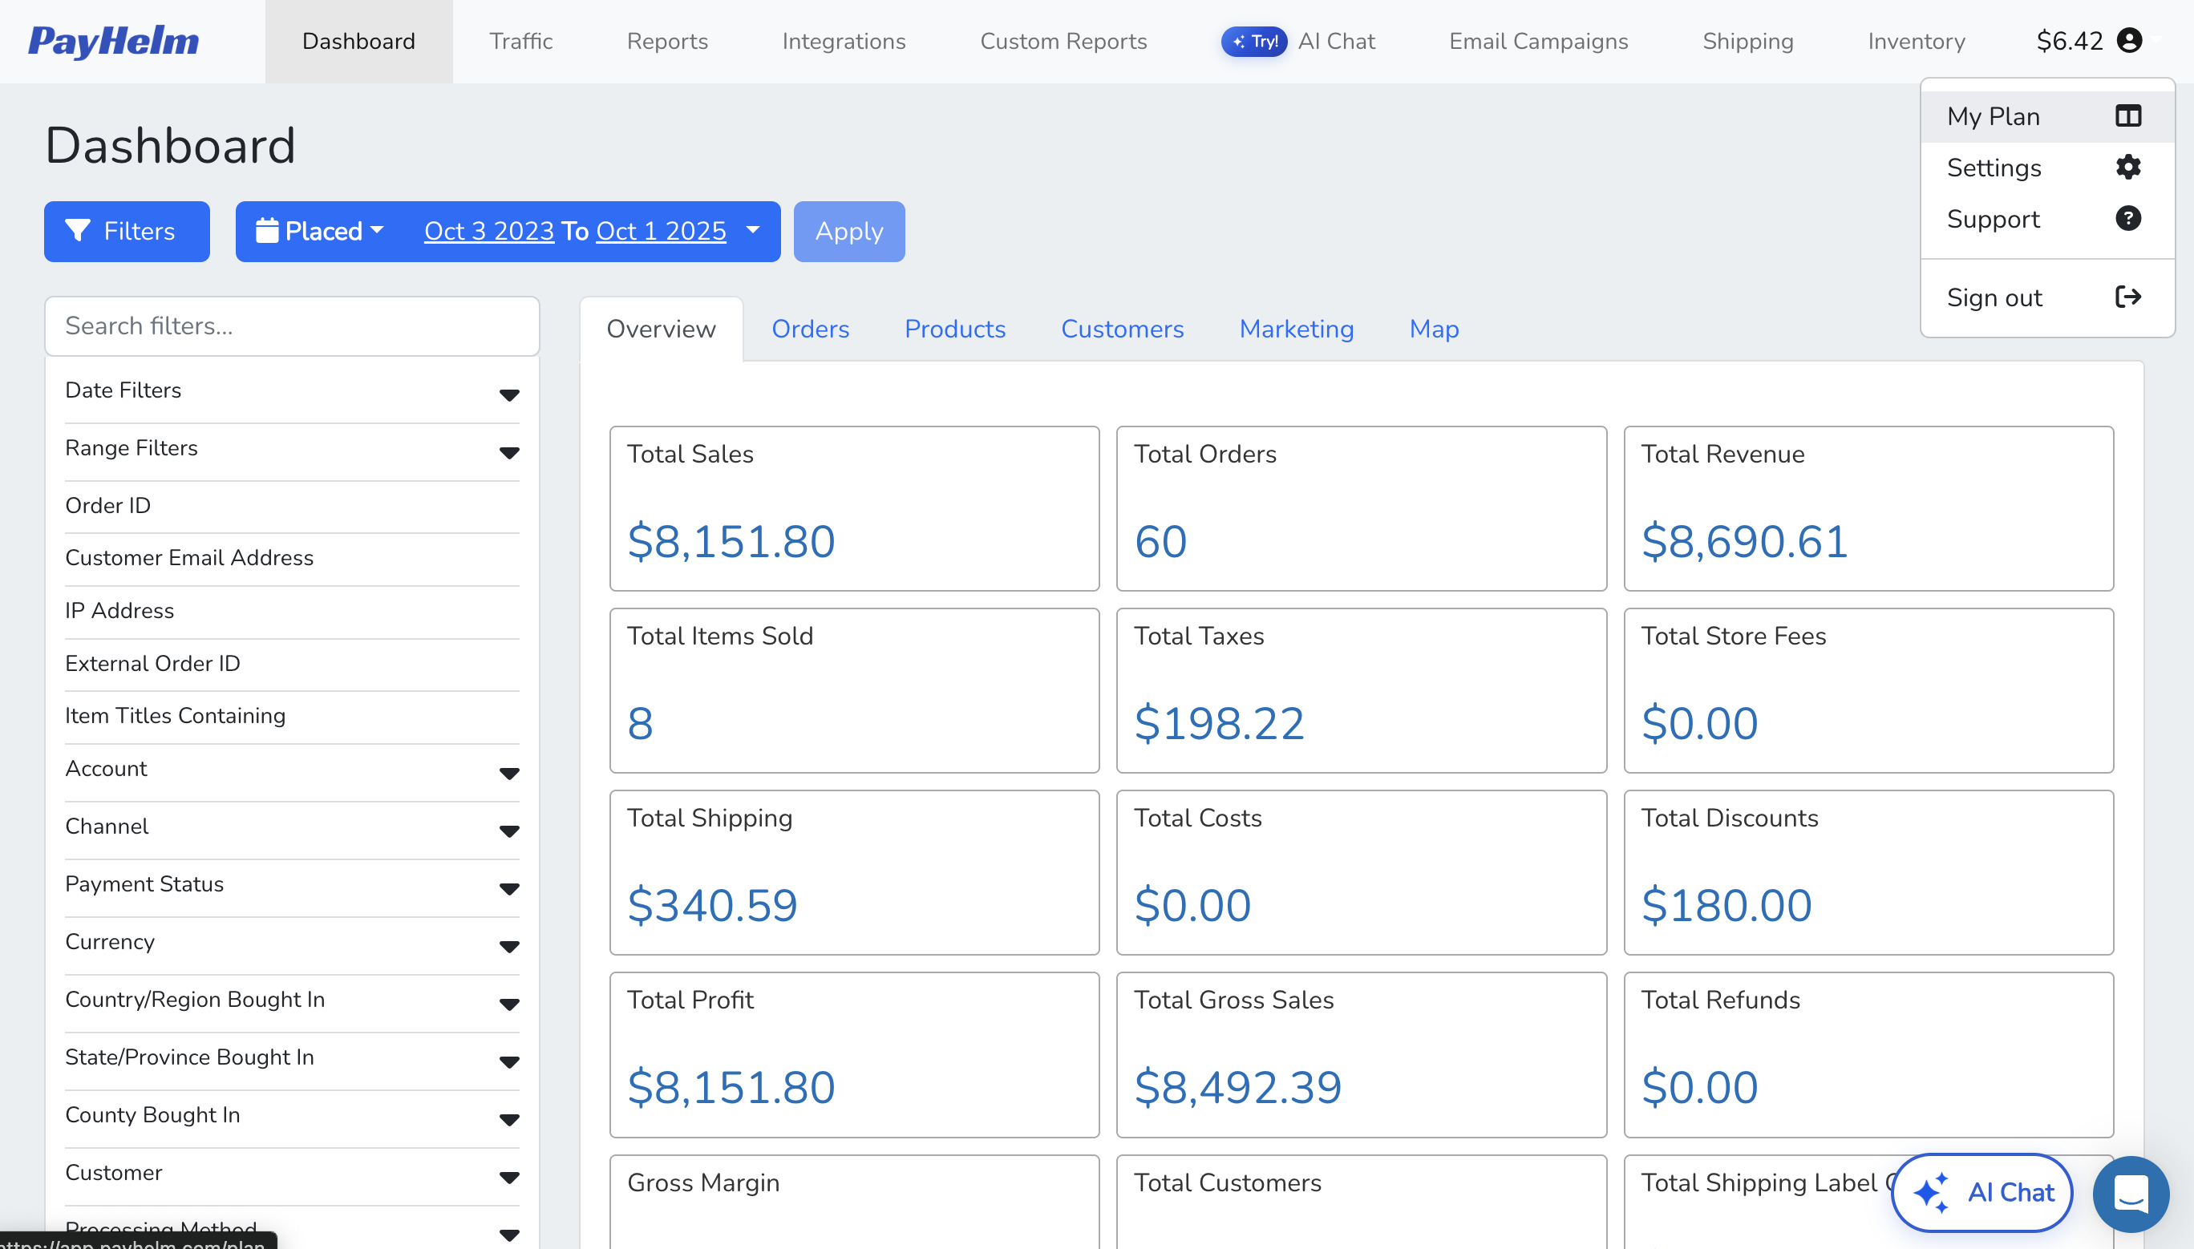The image size is (2194, 1249).
Task: Click the sparkle Try! badge
Action: tap(1253, 41)
